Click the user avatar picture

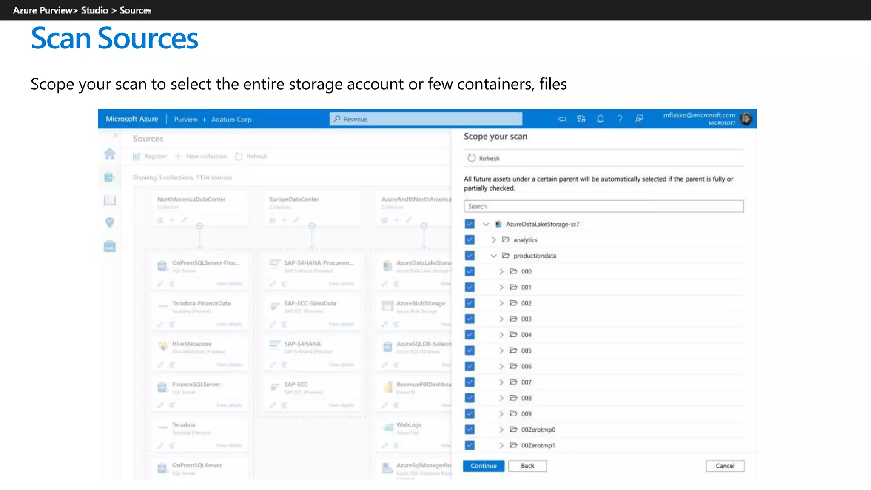[746, 119]
